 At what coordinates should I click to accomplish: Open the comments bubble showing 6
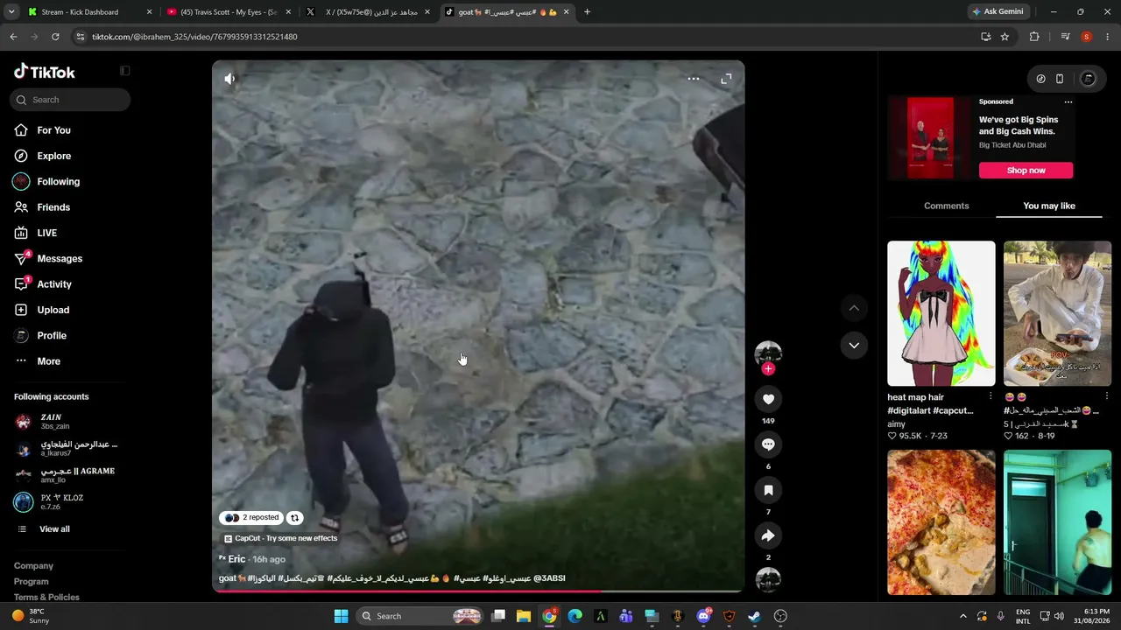click(768, 444)
